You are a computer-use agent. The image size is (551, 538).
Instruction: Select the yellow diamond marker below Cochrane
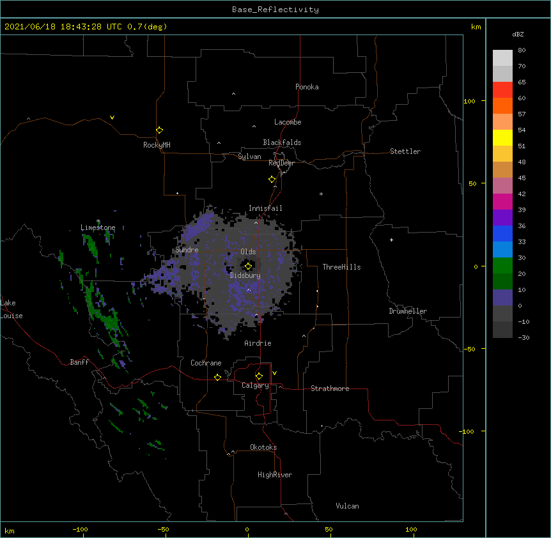click(217, 377)
